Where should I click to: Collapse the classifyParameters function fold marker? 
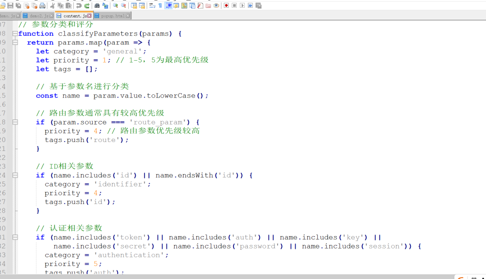(15, 33)
